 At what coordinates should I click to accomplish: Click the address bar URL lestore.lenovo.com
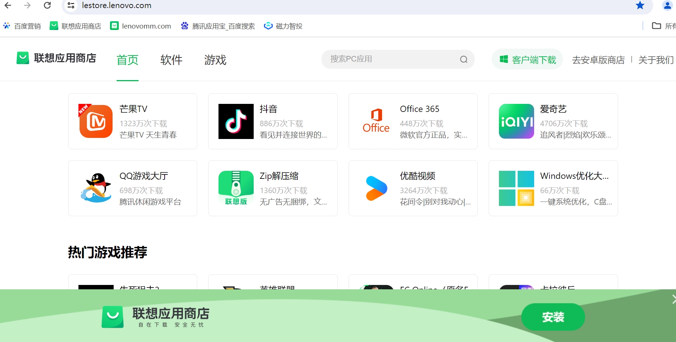pos(117,5)
